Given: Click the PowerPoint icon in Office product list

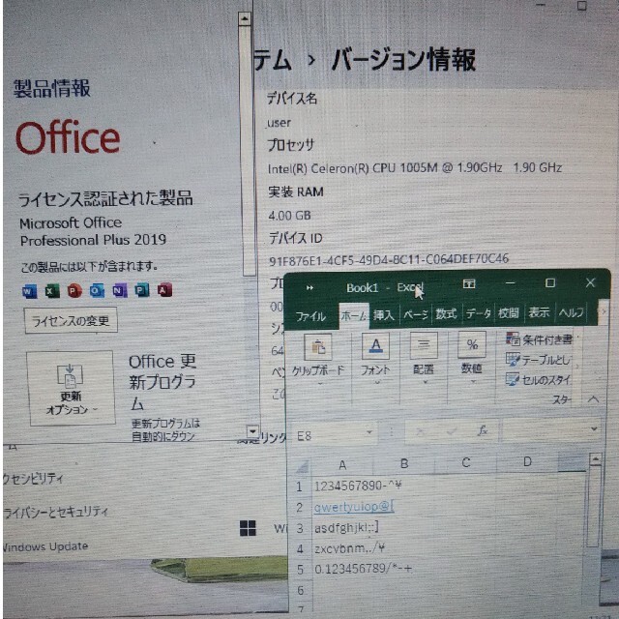Looking at the screenshot, I should 74,291.
